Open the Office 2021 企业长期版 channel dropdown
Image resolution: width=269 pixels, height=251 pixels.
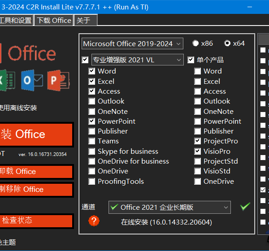tap(169, 207)
